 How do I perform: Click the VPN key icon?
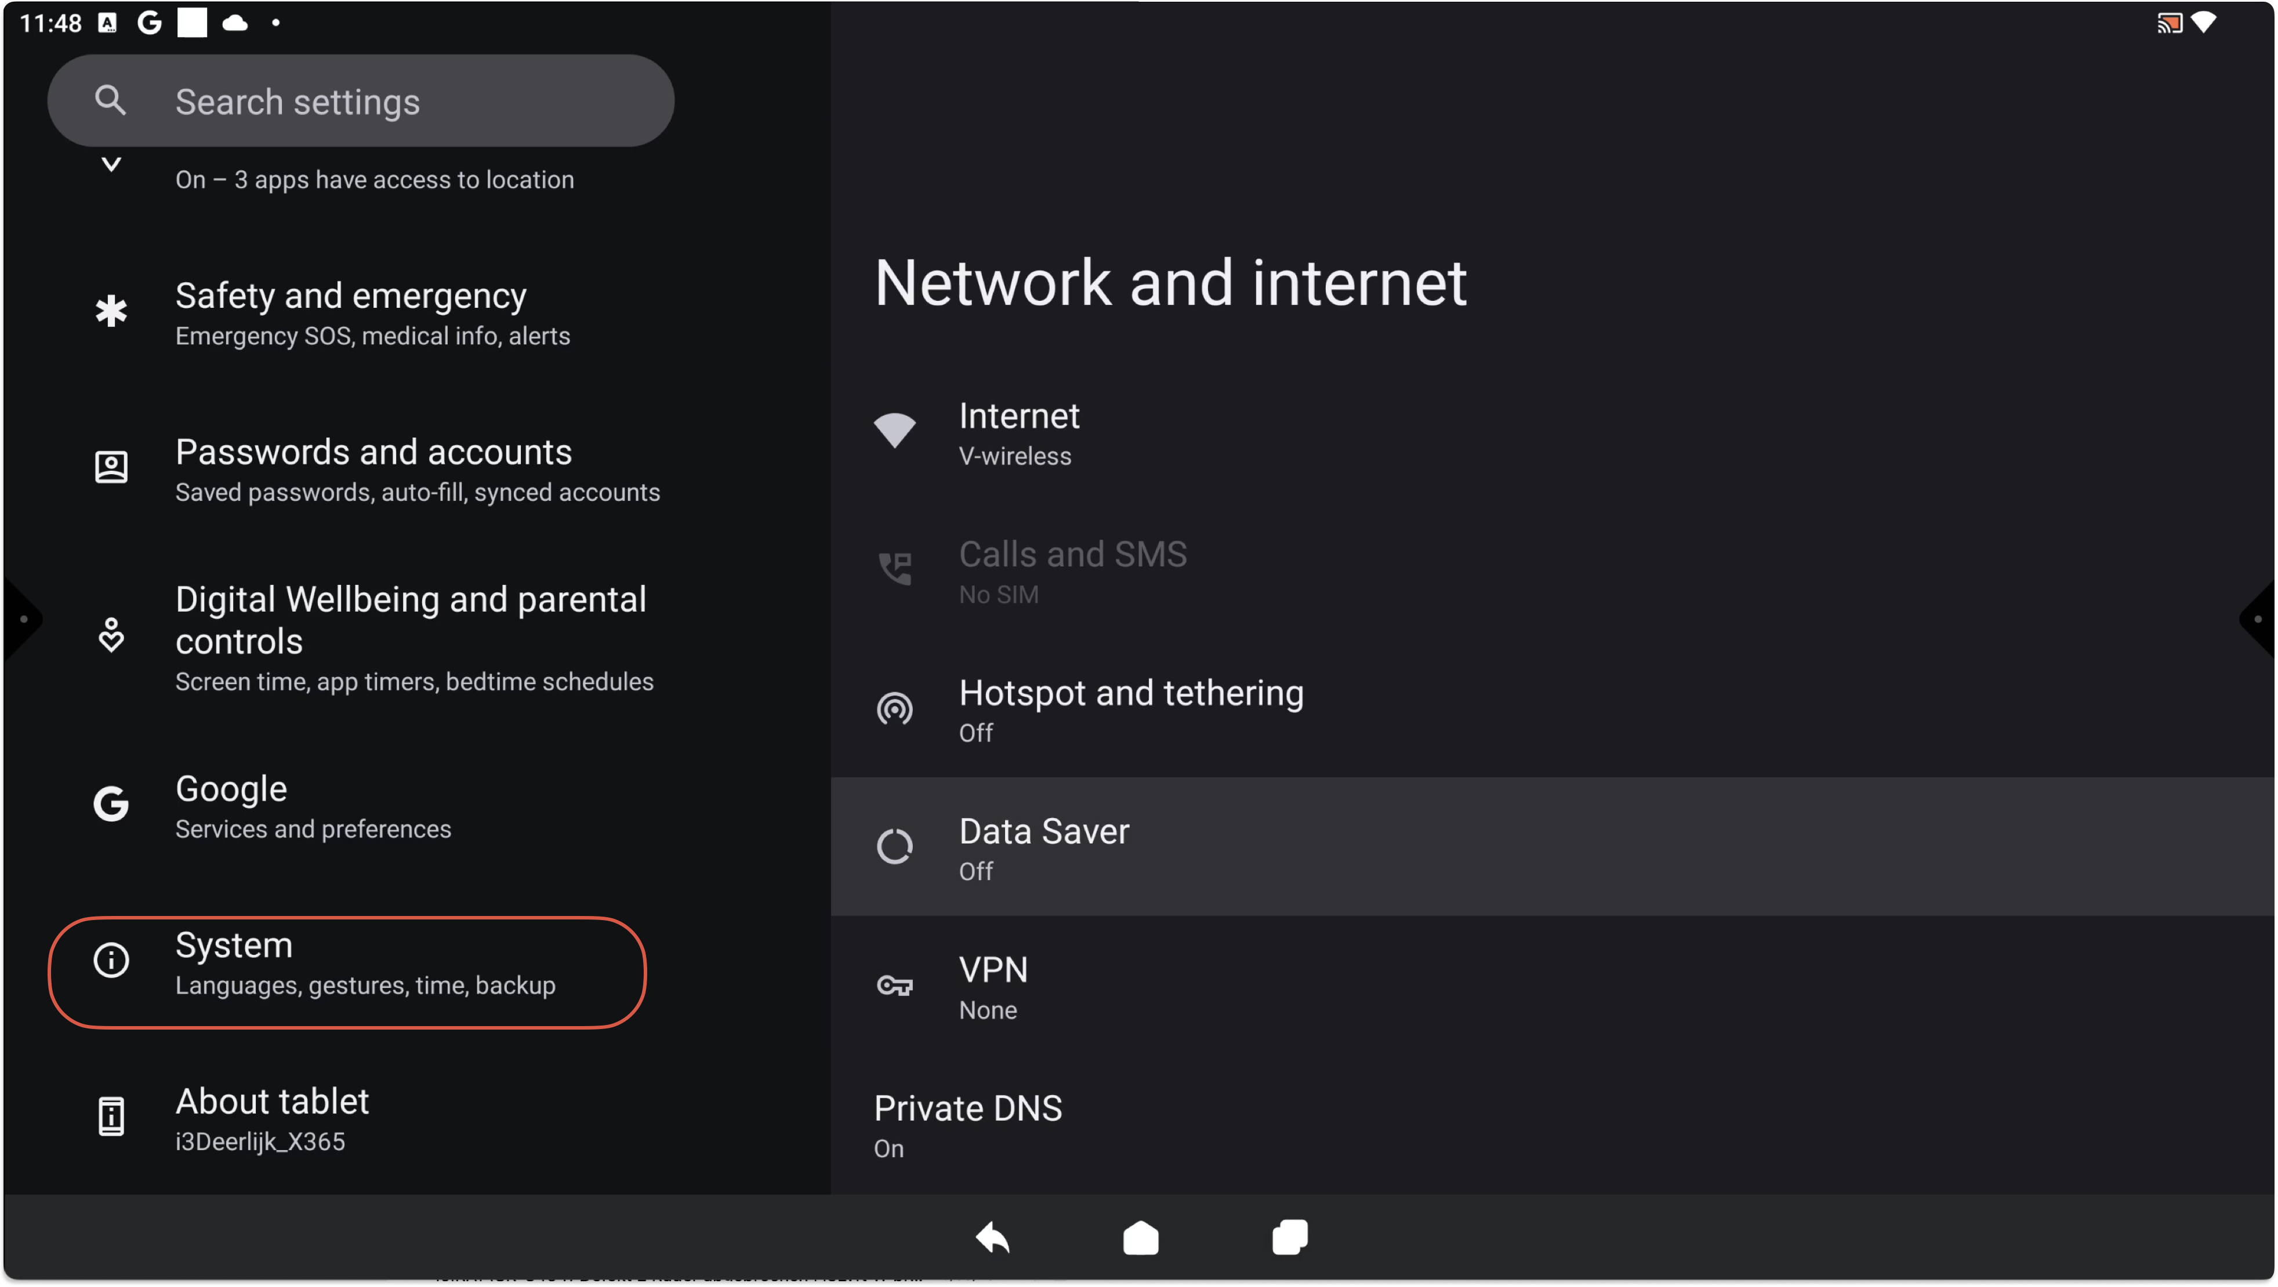point(894,986)
